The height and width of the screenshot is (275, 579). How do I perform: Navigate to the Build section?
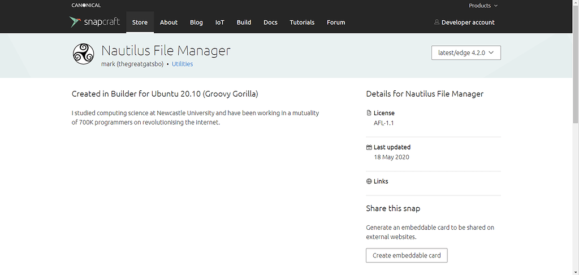(244, 23)
